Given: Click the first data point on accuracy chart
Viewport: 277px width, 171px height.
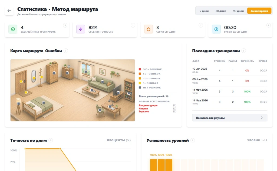Looking at the screenshot, I should tap(25, 149).
